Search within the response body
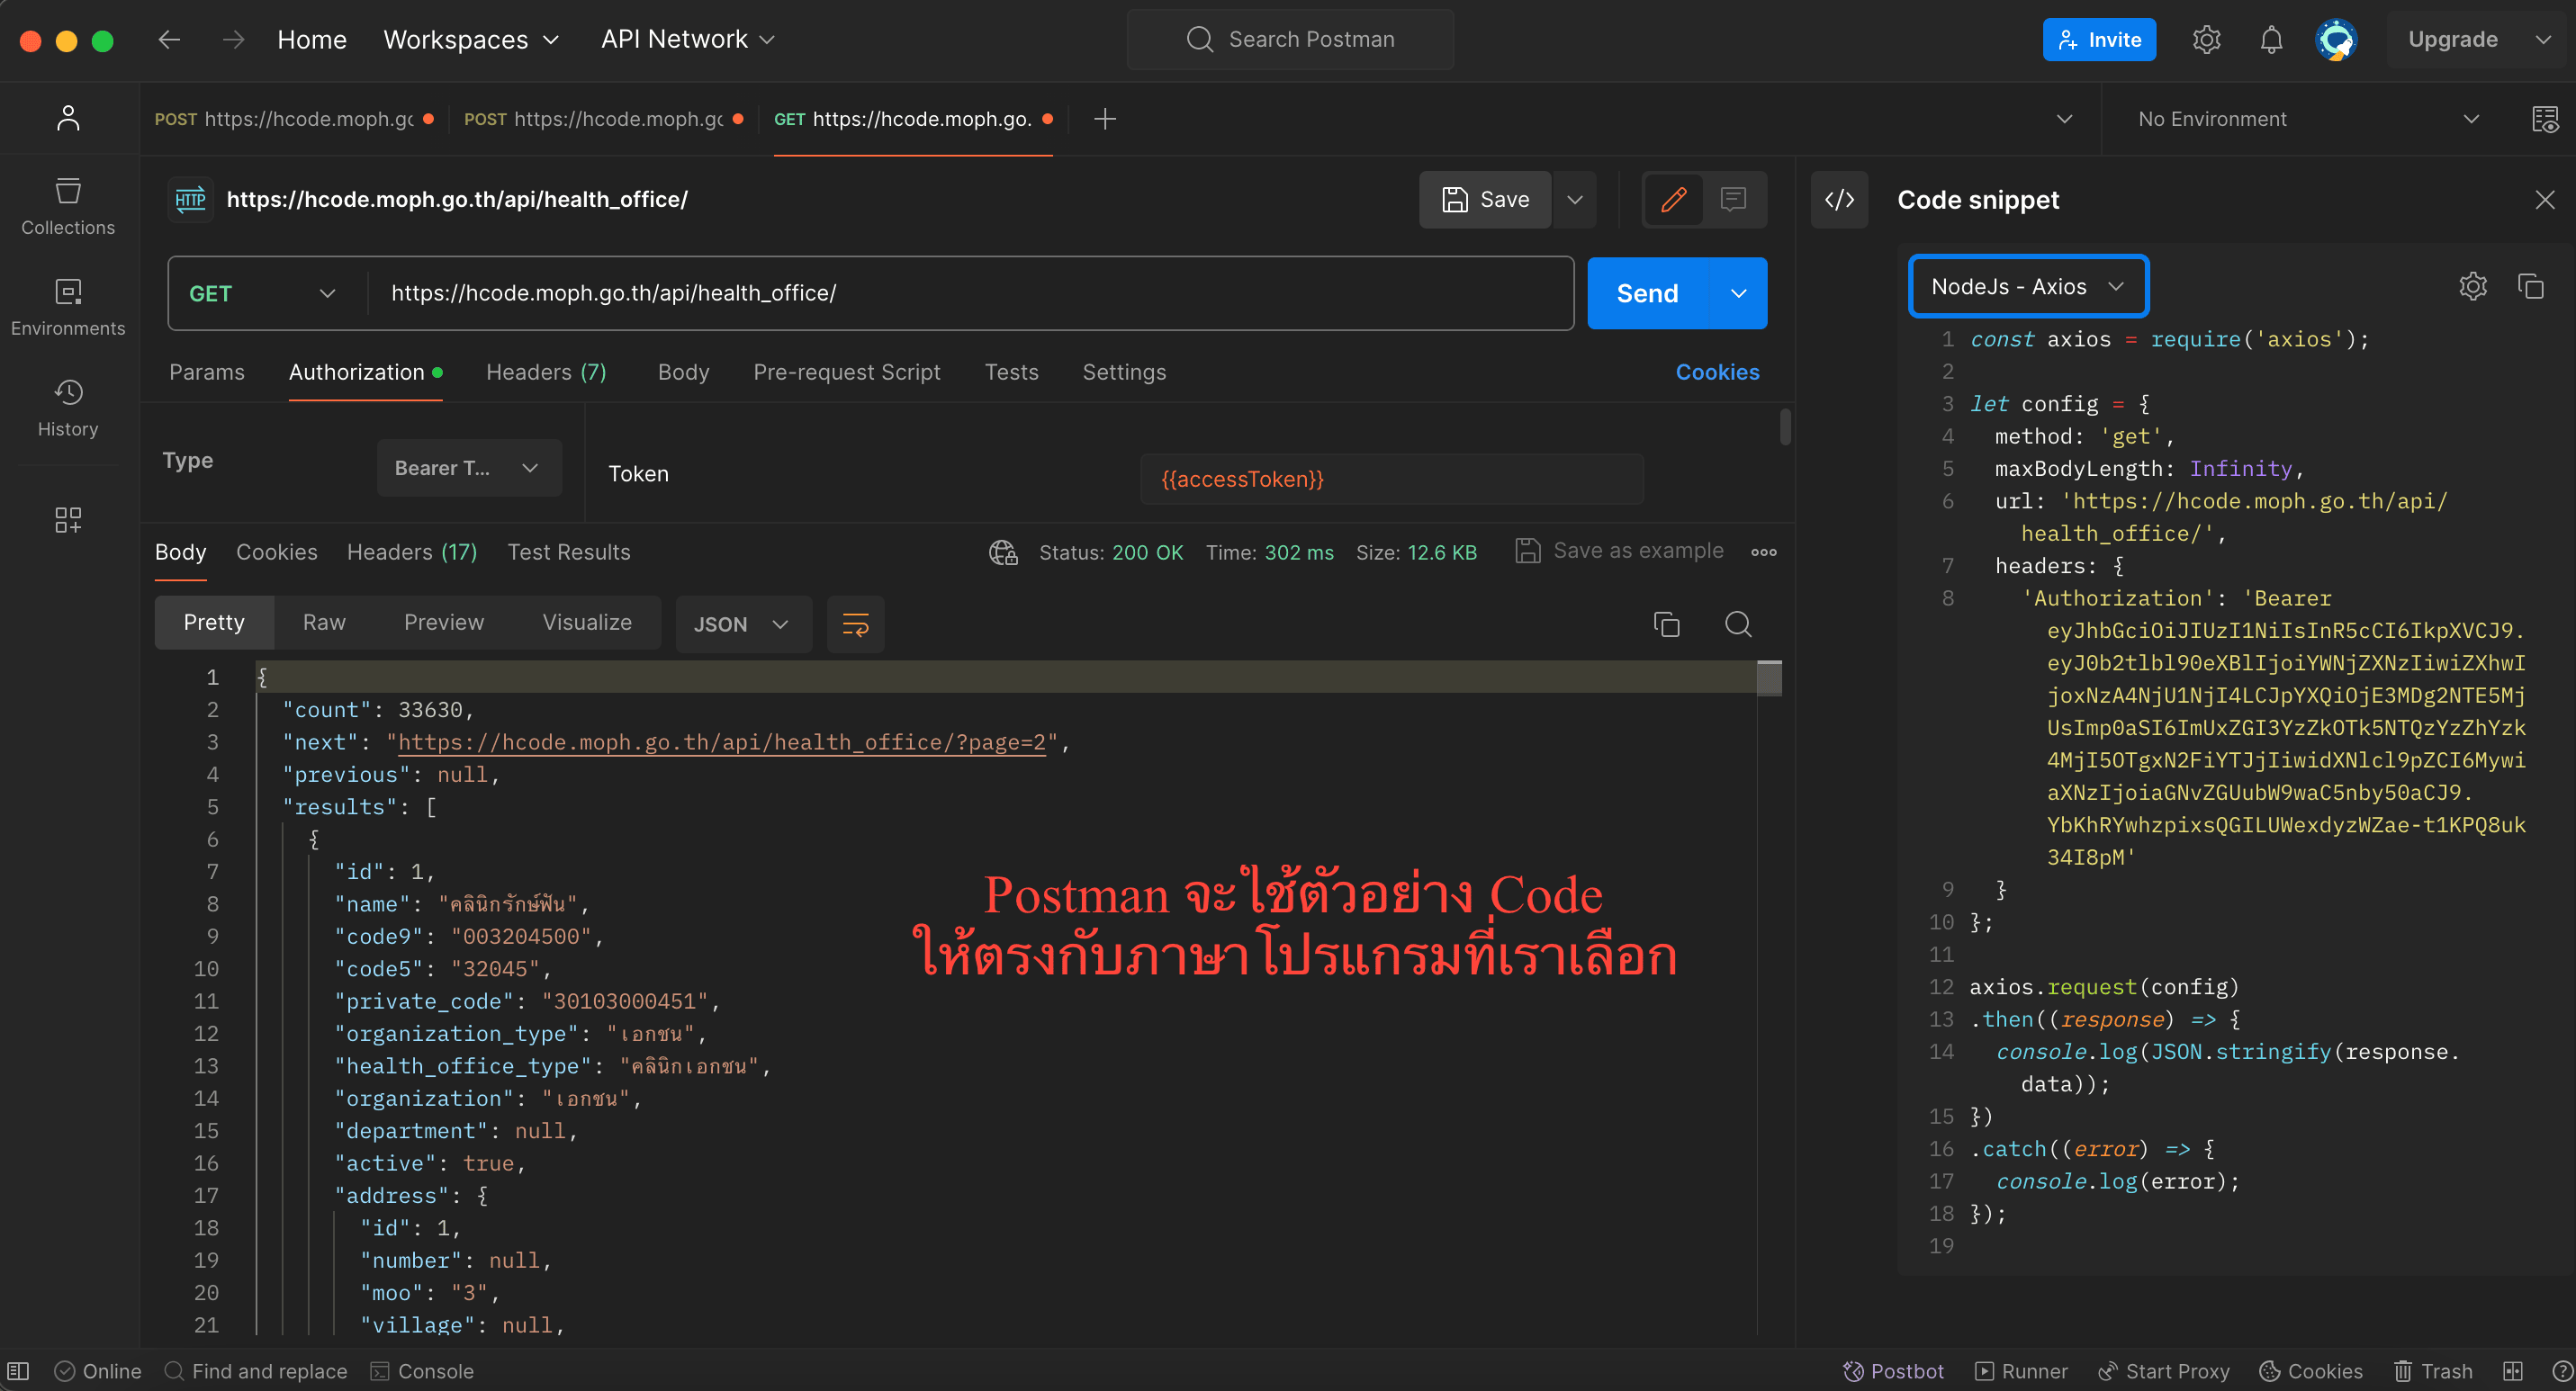The image size is (2576, 1391). (x=1738, y=624)
